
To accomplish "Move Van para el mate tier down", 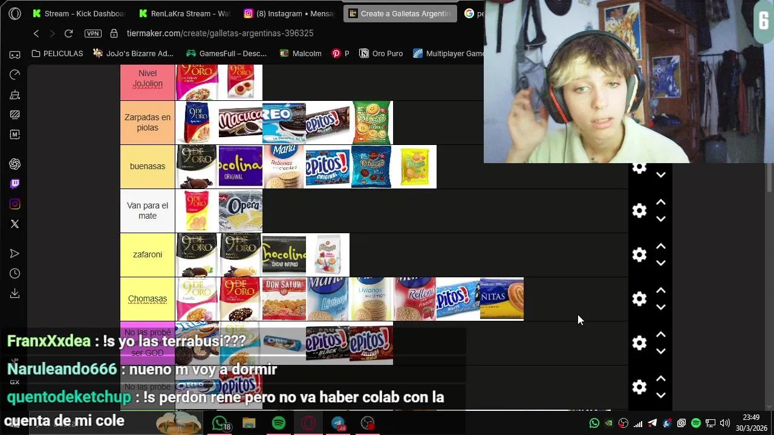I will click(x=661, y=219).
